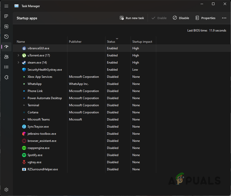Screen dimensions: 231x196
Task: Open the Processes page from the sidebar
Action: pos(6,16)
